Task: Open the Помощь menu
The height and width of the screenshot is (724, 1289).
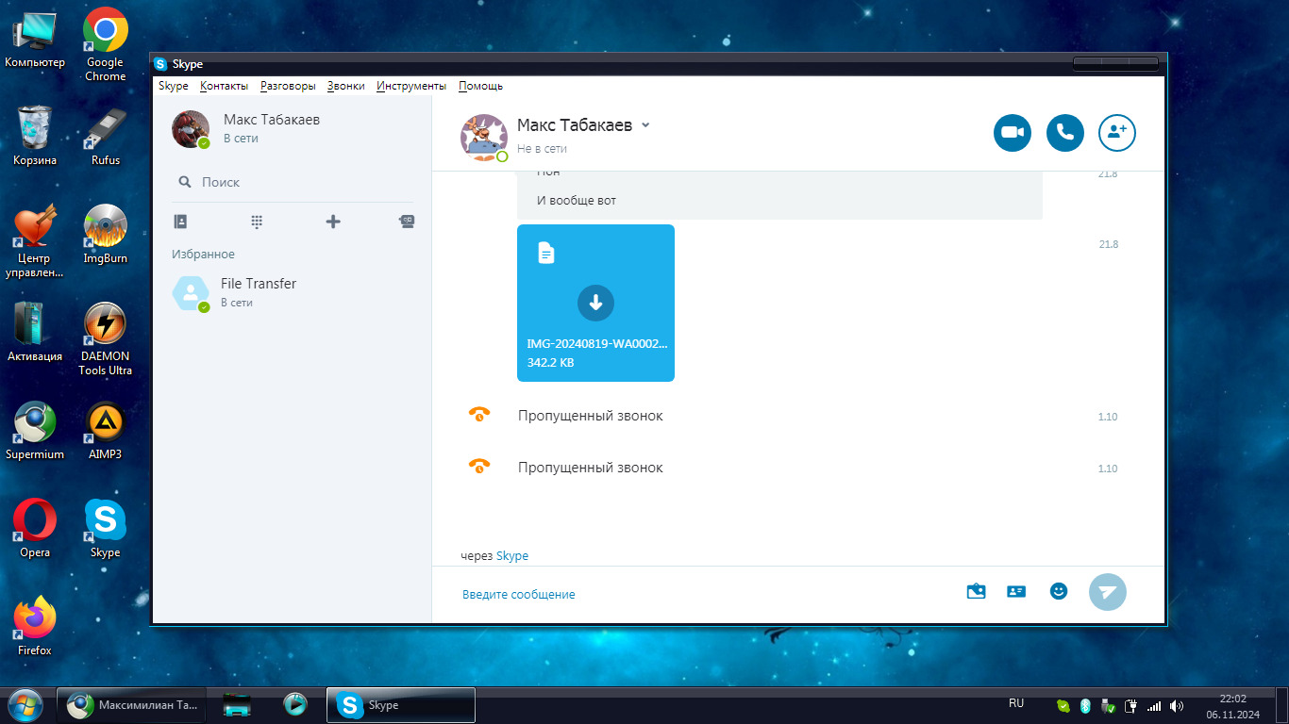Action: (x=480, y=86)
